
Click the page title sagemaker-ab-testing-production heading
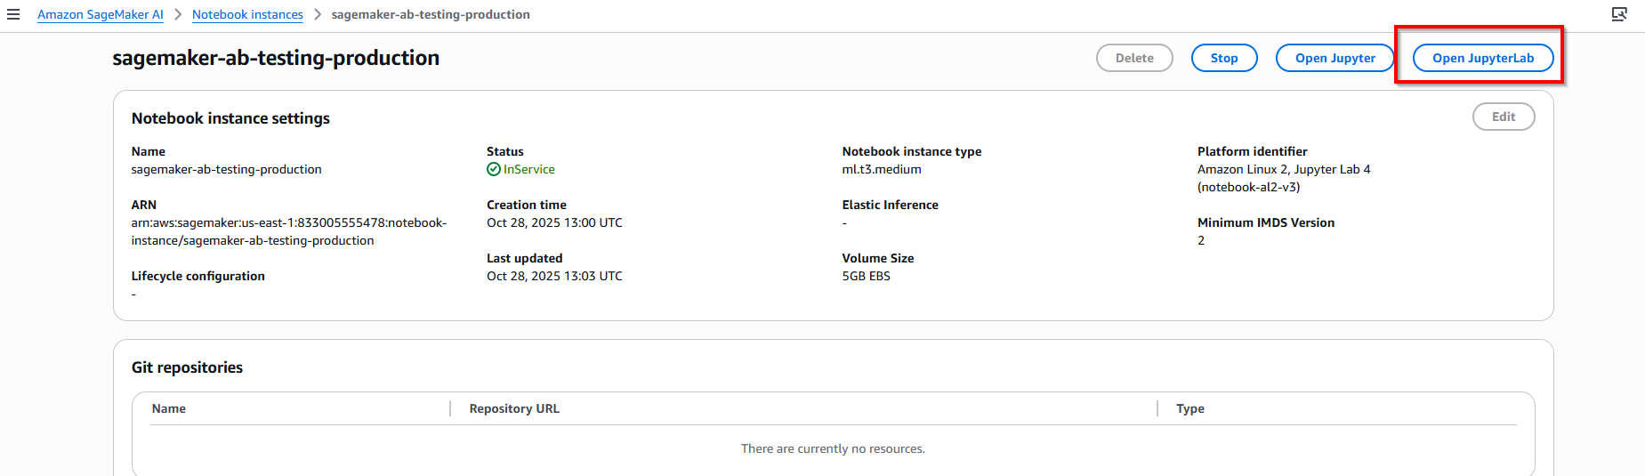pyautogui.click(x=276, y=58)
